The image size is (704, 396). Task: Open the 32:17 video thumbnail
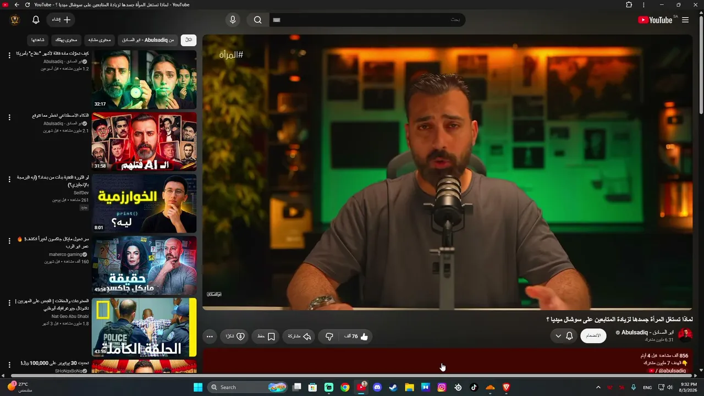tap(144, 80)
